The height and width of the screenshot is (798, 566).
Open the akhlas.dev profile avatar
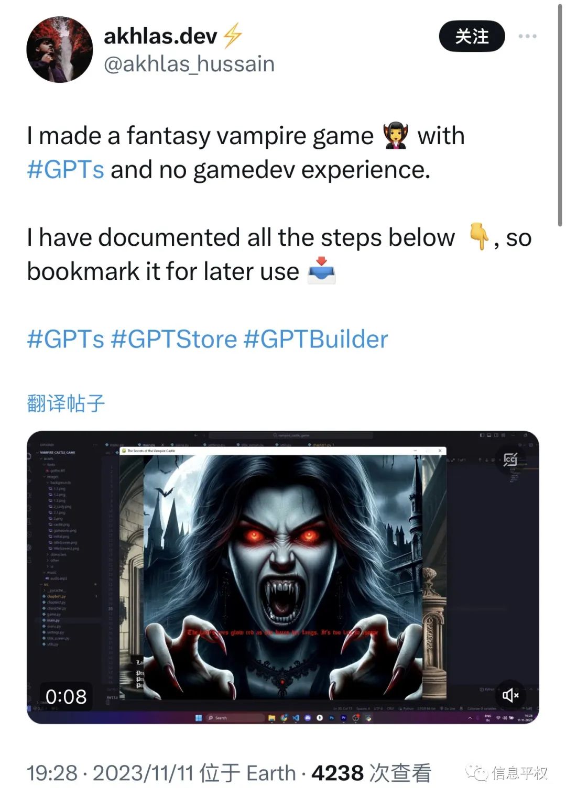pos(59,49)
